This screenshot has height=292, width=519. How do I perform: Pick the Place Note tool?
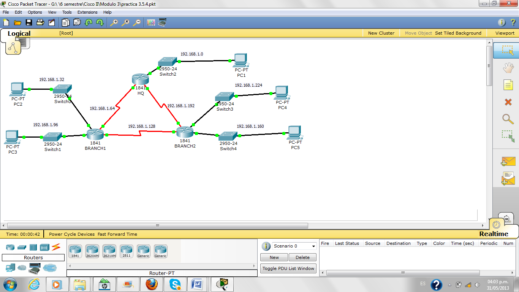508,85
